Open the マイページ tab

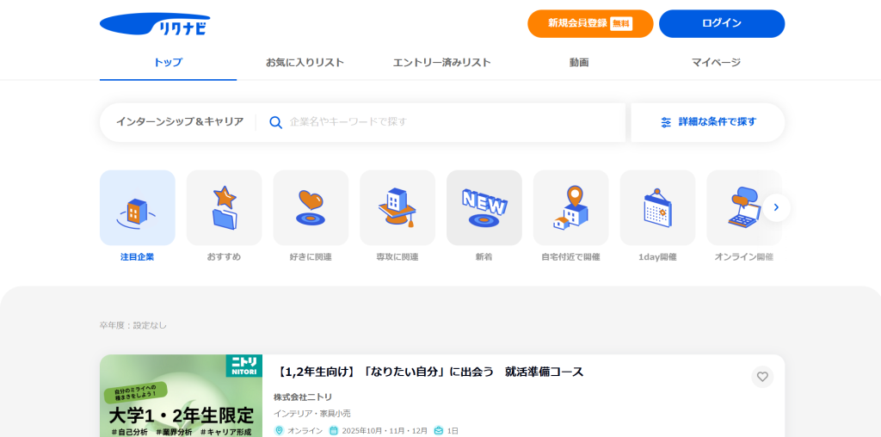716,63
